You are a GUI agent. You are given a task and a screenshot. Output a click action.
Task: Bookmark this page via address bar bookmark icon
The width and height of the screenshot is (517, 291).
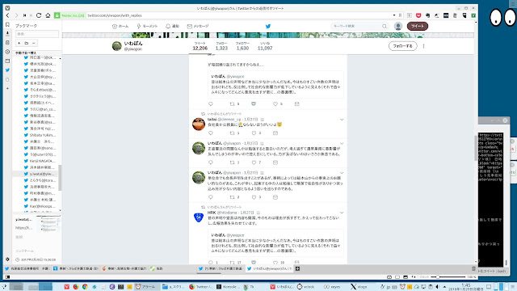(x=401, y=15)
